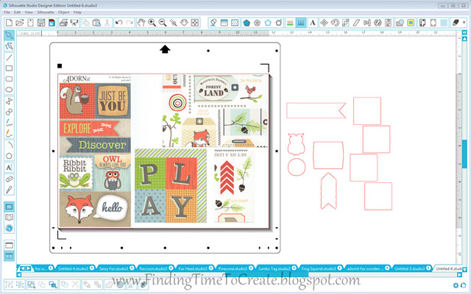This screenshot has height=294, width=471.
Task: Choose the Text tool in left sidebar
Action: (9, 167)
